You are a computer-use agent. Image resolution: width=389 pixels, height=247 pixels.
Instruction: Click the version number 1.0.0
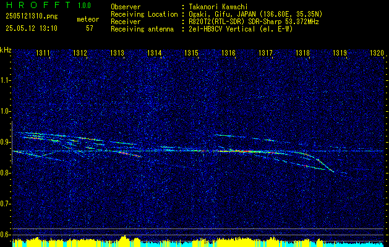tap(84, 6)
